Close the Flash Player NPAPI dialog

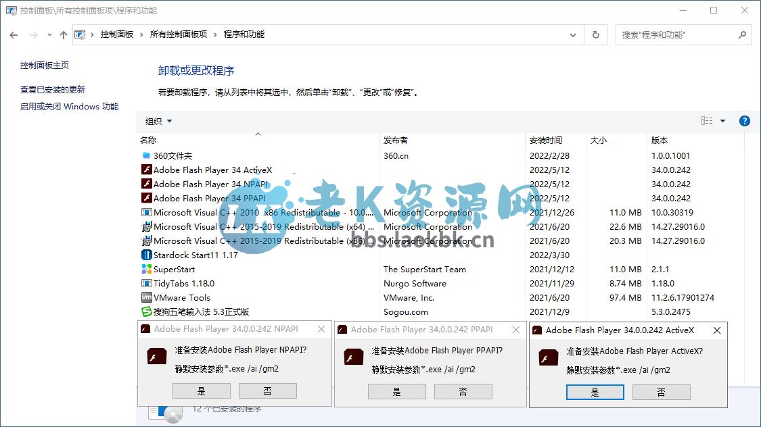(x=321, y=329)
